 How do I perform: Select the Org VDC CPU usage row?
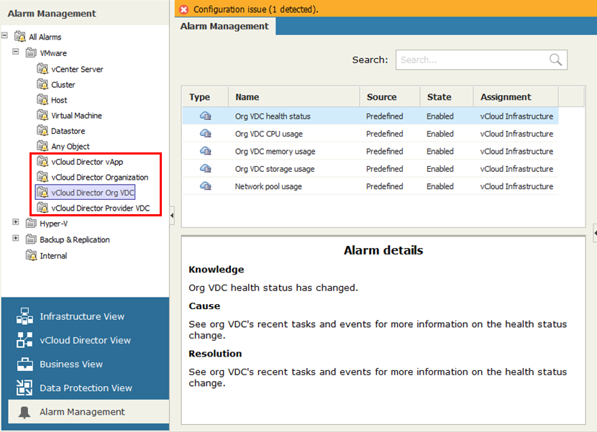pyautogui.click(x=370, y=133)
